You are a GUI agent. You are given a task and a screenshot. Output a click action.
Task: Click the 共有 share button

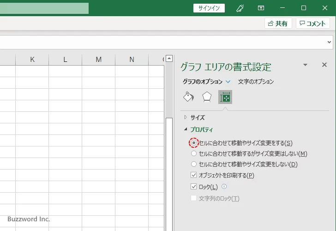pyautogui.click(x=278, y=23)
